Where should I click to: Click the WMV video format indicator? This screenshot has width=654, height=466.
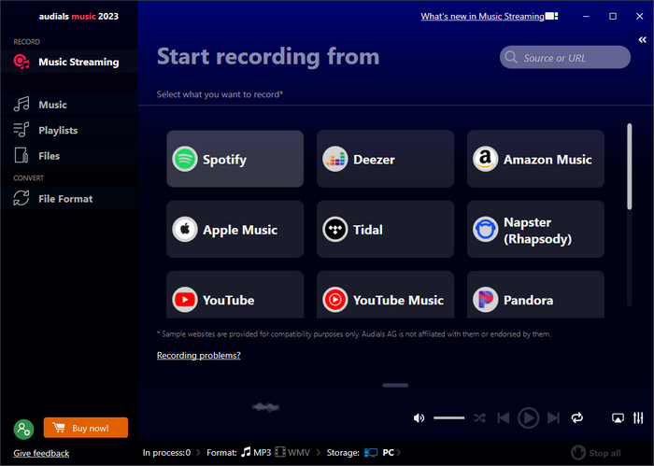tap(299, 453)
